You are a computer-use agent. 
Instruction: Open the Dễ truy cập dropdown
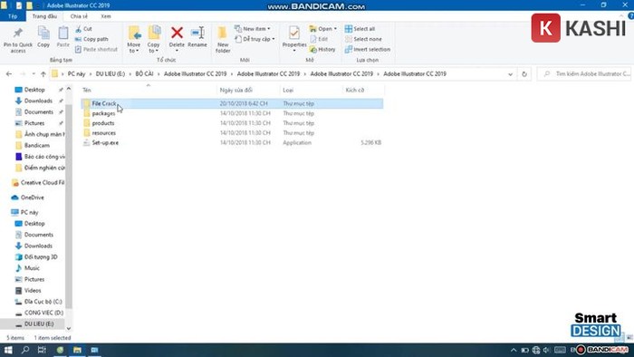[x=255, y=39]
